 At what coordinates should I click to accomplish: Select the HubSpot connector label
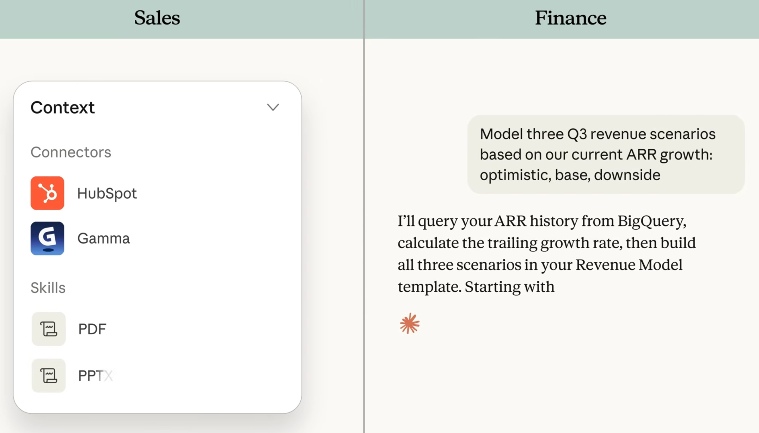coord(107,194)
